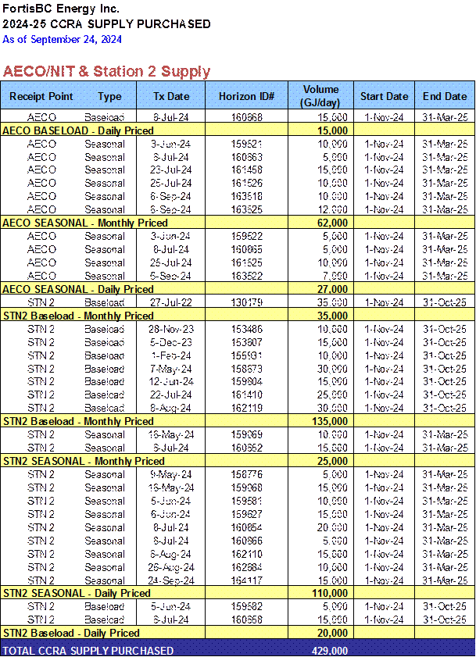Click the Tx Date cell '12-Jun-24'

(171, 382)
